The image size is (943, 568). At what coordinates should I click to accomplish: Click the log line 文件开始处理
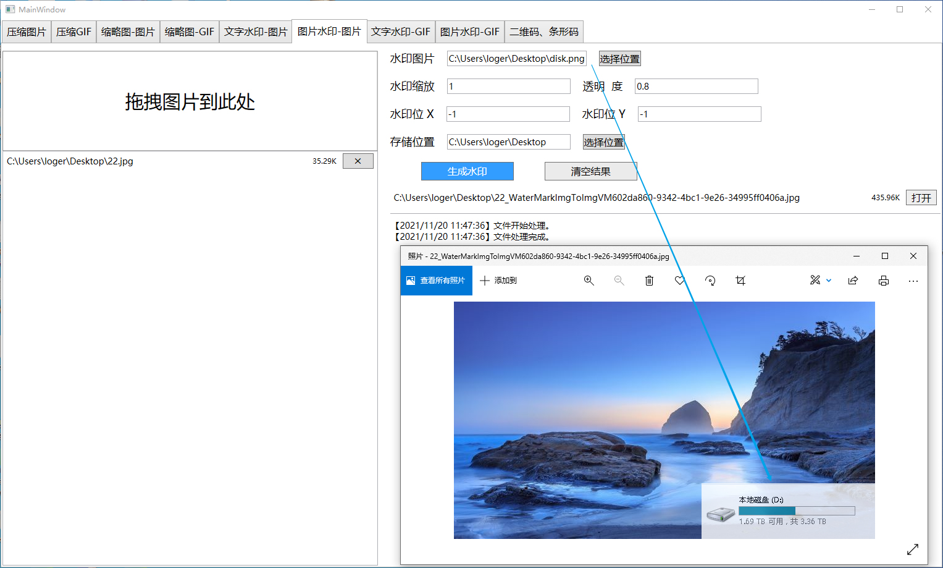[472, 226]
